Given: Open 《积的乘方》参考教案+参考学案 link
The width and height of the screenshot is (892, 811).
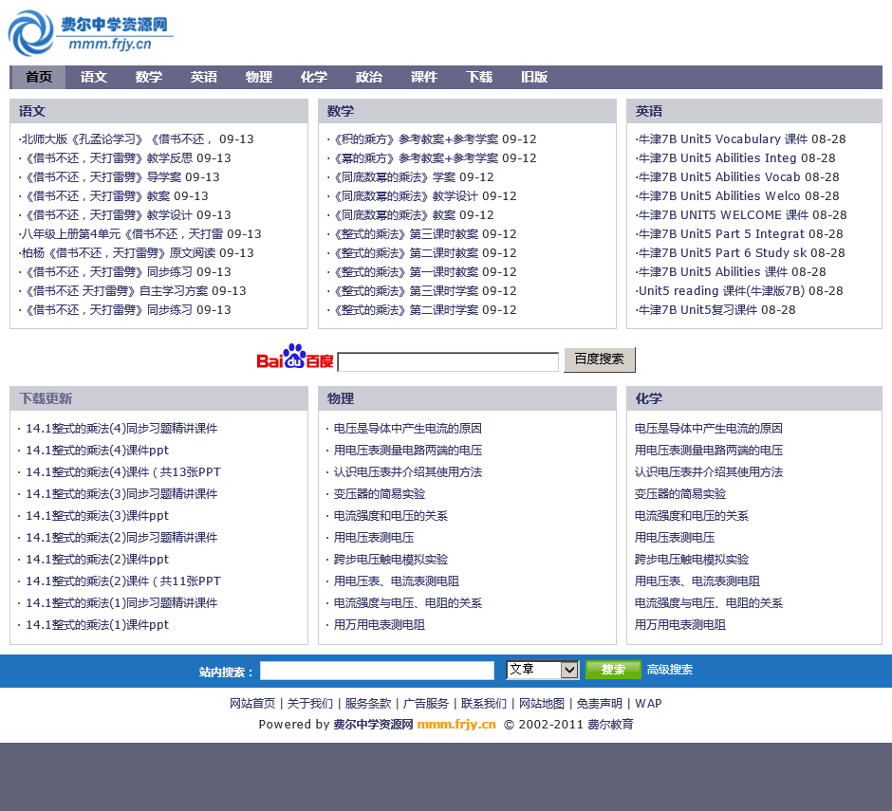Looking at the screenshot, I should point(414,139).
